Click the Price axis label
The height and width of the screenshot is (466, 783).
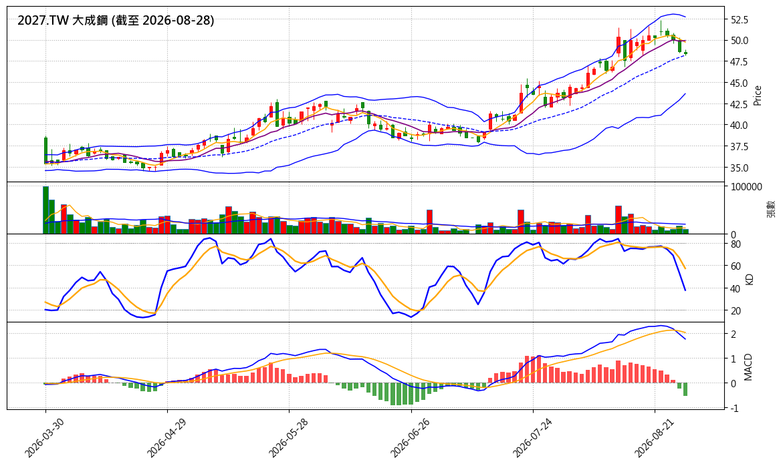tap(758, 95)
